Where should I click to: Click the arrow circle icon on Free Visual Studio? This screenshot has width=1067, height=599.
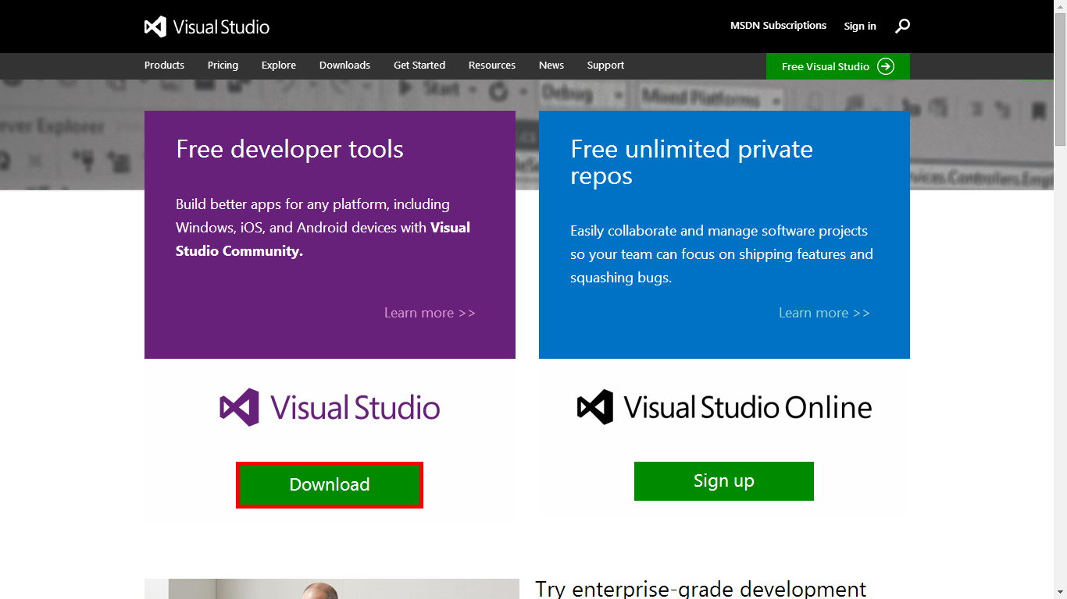point(886,66)
